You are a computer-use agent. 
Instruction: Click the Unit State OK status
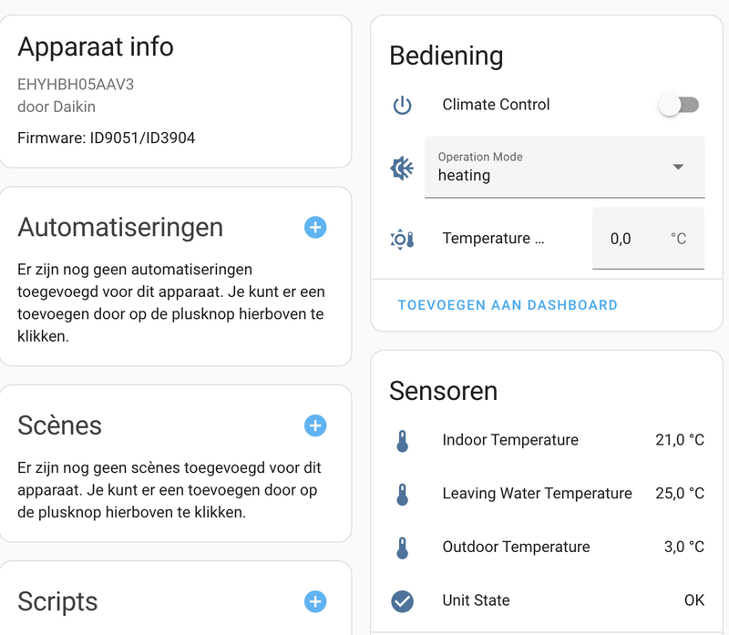point(693,600)
